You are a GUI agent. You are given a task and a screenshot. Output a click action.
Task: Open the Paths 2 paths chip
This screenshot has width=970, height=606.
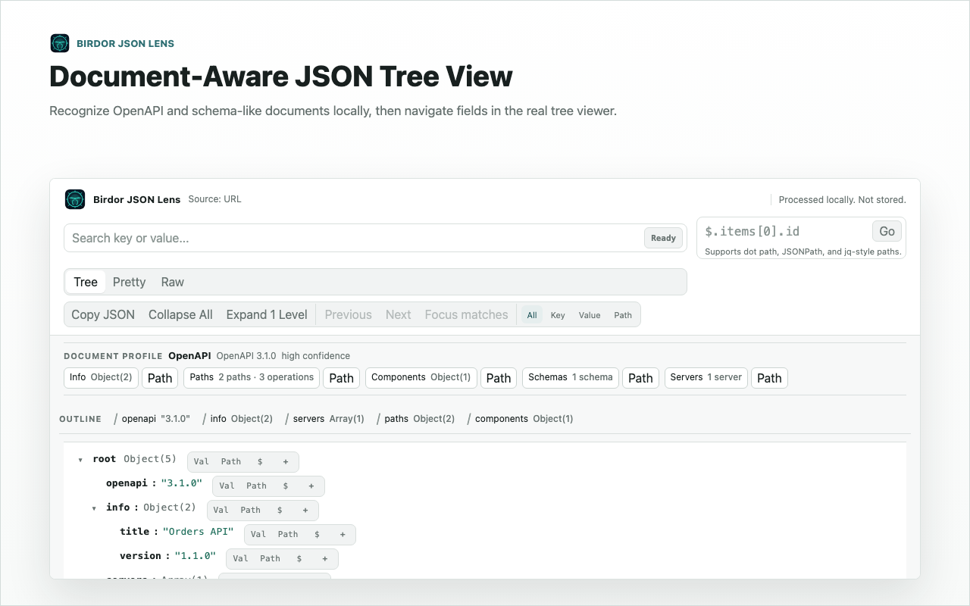[252, 377]
